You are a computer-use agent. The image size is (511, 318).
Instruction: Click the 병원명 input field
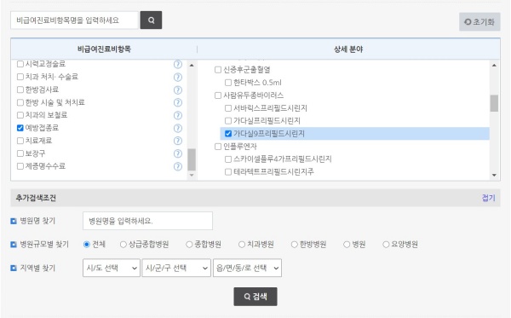coord(147,221)
